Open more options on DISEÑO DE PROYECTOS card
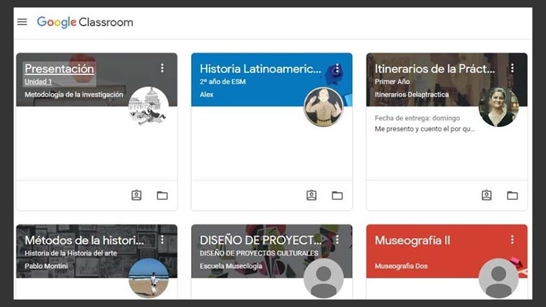 click(x=337, y=240)
